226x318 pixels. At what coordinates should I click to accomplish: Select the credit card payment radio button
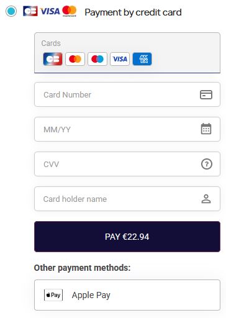click(x=11, y=11)
